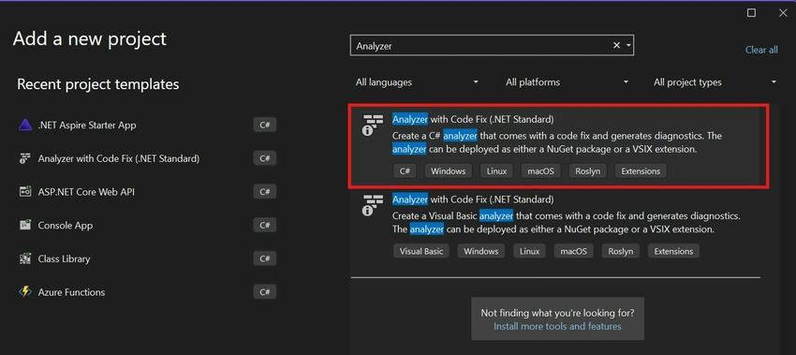Click the C# badge beside Azure Functions
The image size is (796, 355).
pos(264,292)
